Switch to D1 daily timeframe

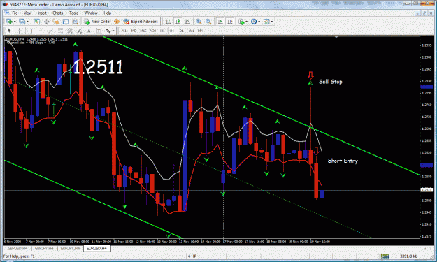click(181, 31)
